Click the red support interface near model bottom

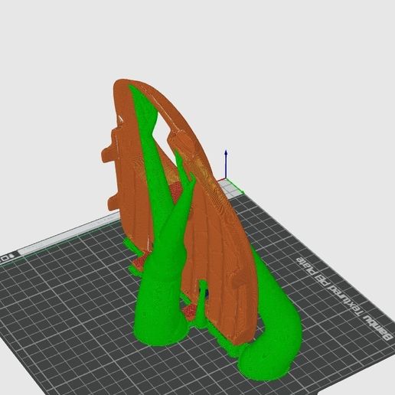tap(189, 312)
